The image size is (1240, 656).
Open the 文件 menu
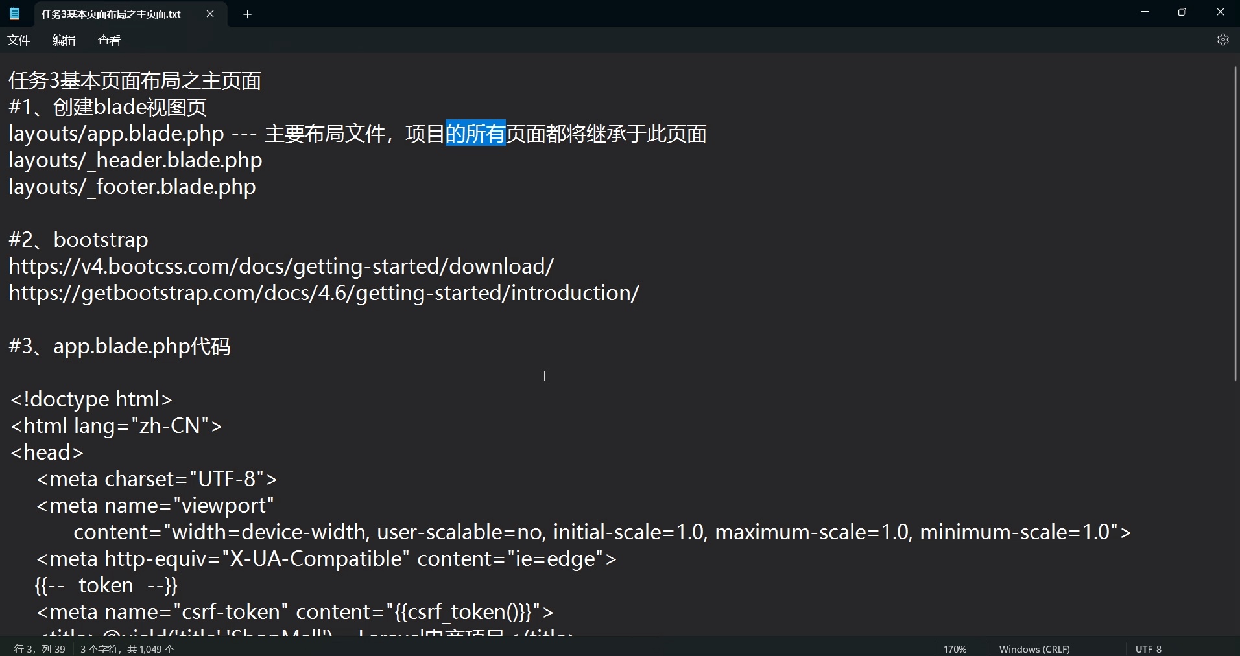pyautogui.click(x=19, y=40)
